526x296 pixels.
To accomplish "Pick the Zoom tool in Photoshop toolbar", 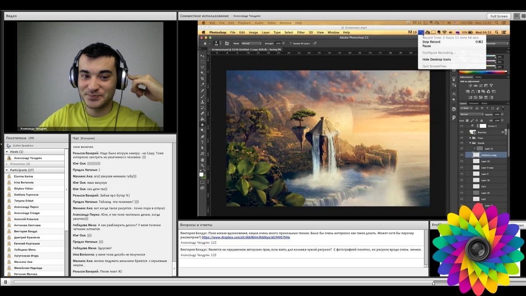I will click(203, 166).
